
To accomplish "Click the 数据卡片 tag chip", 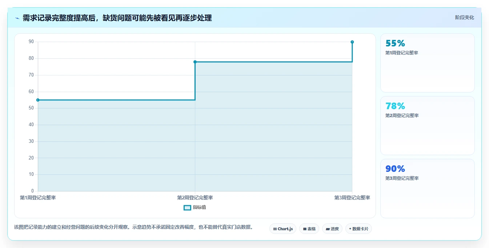I will click(358, 229).
